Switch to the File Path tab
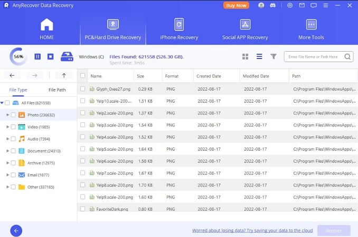358x237 pixels. tap(57, 90)
